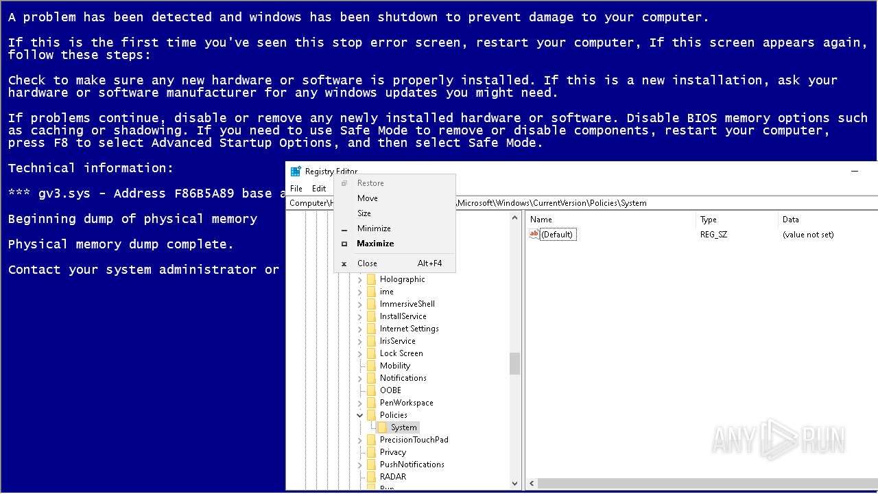Select the InstallService key label
The width and height of the screenshot is (878, 494).
tap(403, 316)
